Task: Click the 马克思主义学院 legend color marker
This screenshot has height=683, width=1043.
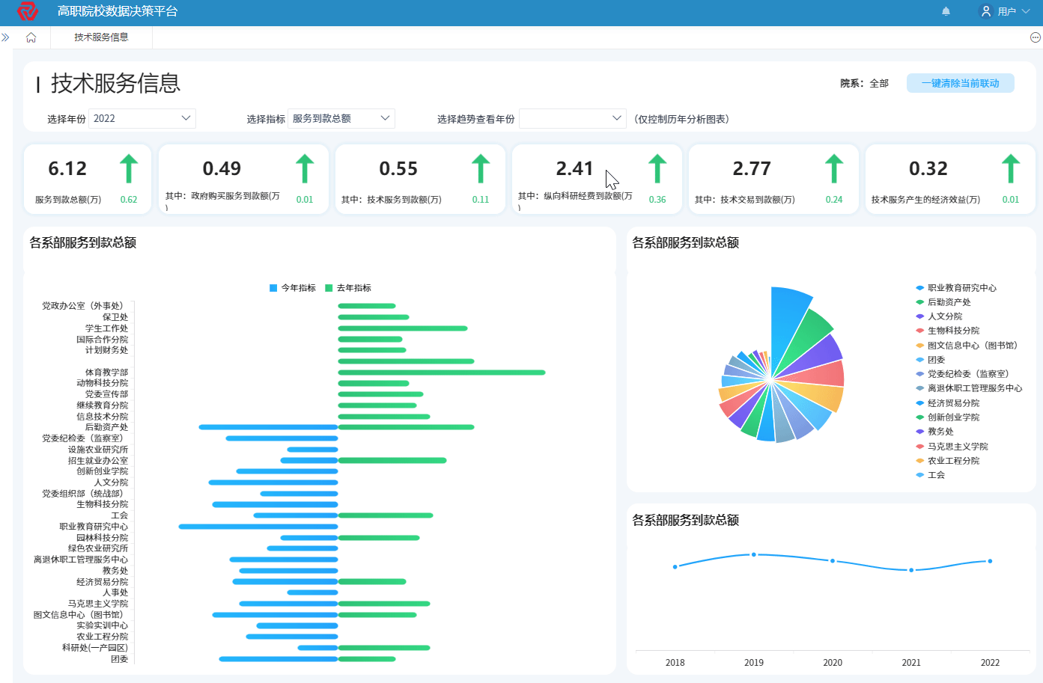Action: tap(919, 447)
